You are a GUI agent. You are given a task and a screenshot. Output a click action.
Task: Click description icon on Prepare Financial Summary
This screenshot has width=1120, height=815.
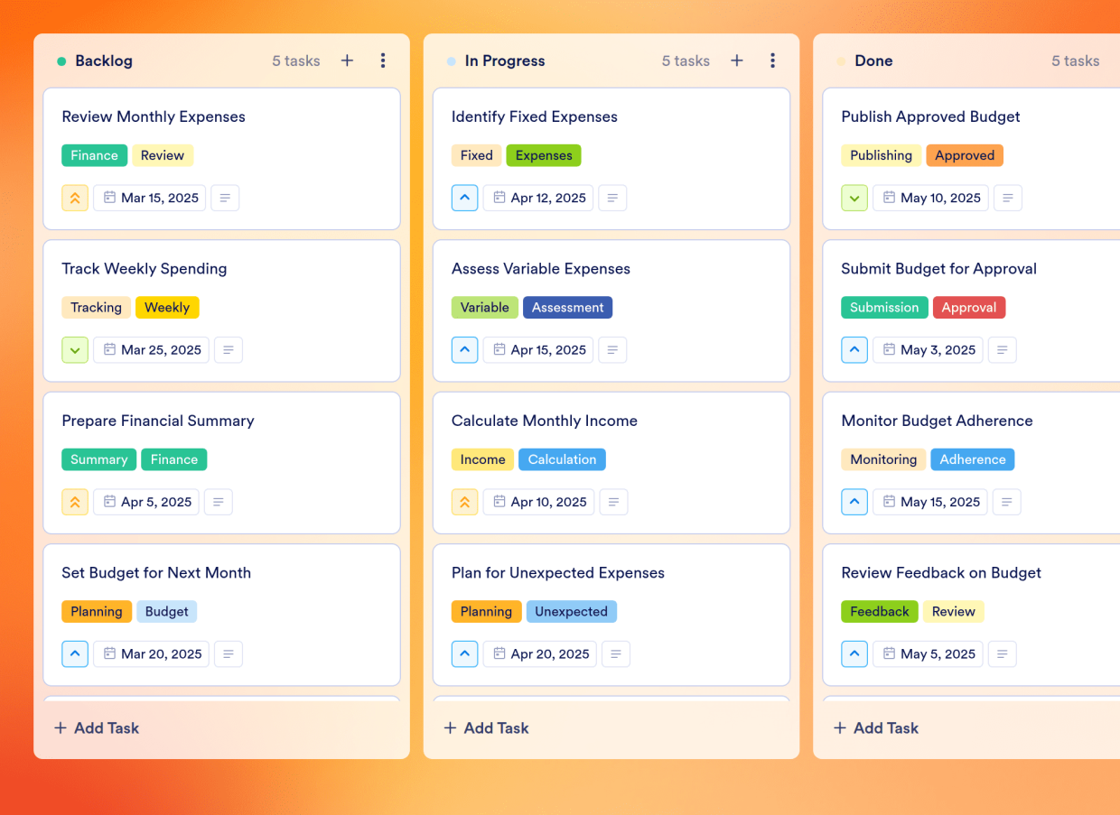pyautogui.click(x=219, y=502)
